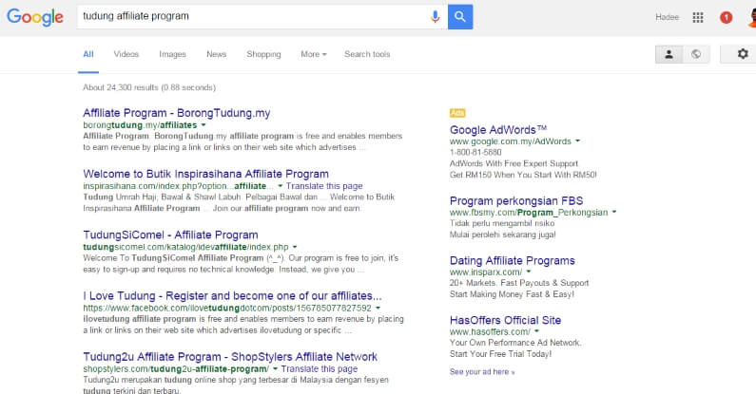Click tudungsicomel.com green URL text
The height and width of the screenshot is (394, 756).
[185, 247]
